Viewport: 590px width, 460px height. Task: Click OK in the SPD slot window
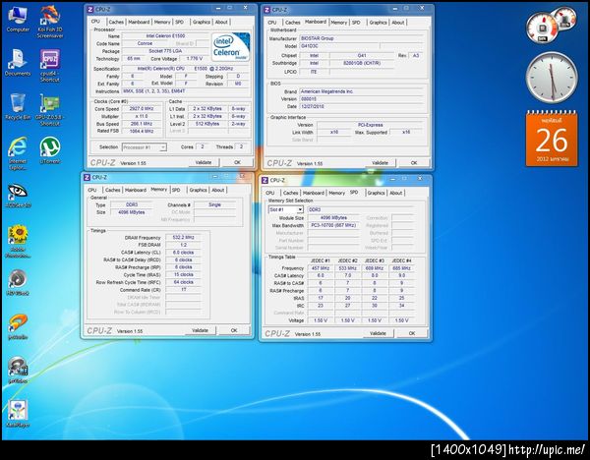(412, 333)
